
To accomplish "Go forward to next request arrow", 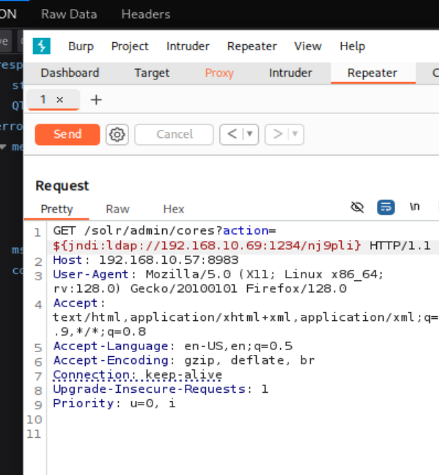I will [277, 134].
